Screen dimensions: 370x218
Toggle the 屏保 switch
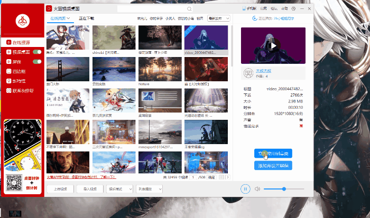click(37, 62)
